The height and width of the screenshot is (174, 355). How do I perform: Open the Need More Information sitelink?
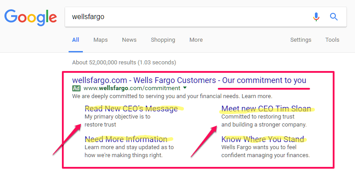pyautogui.click(x=126, y=139)
